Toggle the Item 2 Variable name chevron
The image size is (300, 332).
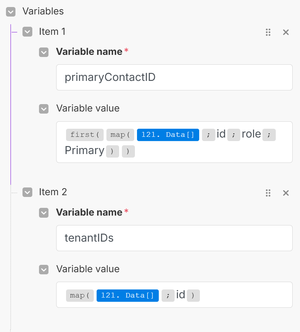click(x=44, y=213)
